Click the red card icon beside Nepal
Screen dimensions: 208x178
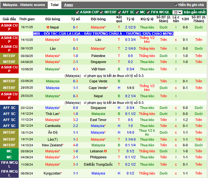(x=48, y=28)
